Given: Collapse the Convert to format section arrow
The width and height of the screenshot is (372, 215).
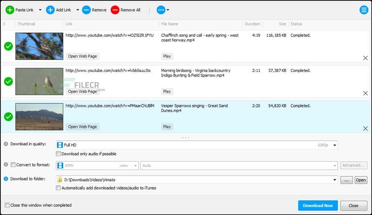Looking at the screenshot, I should (x=6, y=164).
